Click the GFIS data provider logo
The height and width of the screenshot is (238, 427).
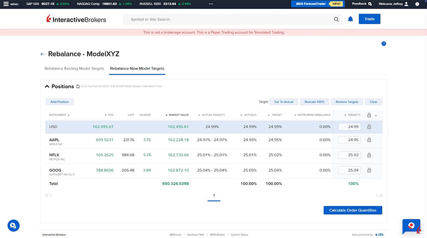[x=379, y=235]
